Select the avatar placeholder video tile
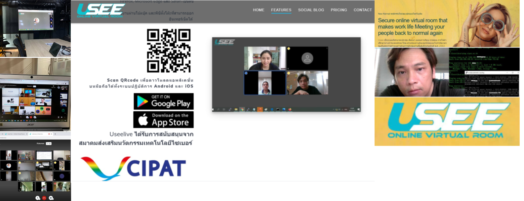 point(307,58)
